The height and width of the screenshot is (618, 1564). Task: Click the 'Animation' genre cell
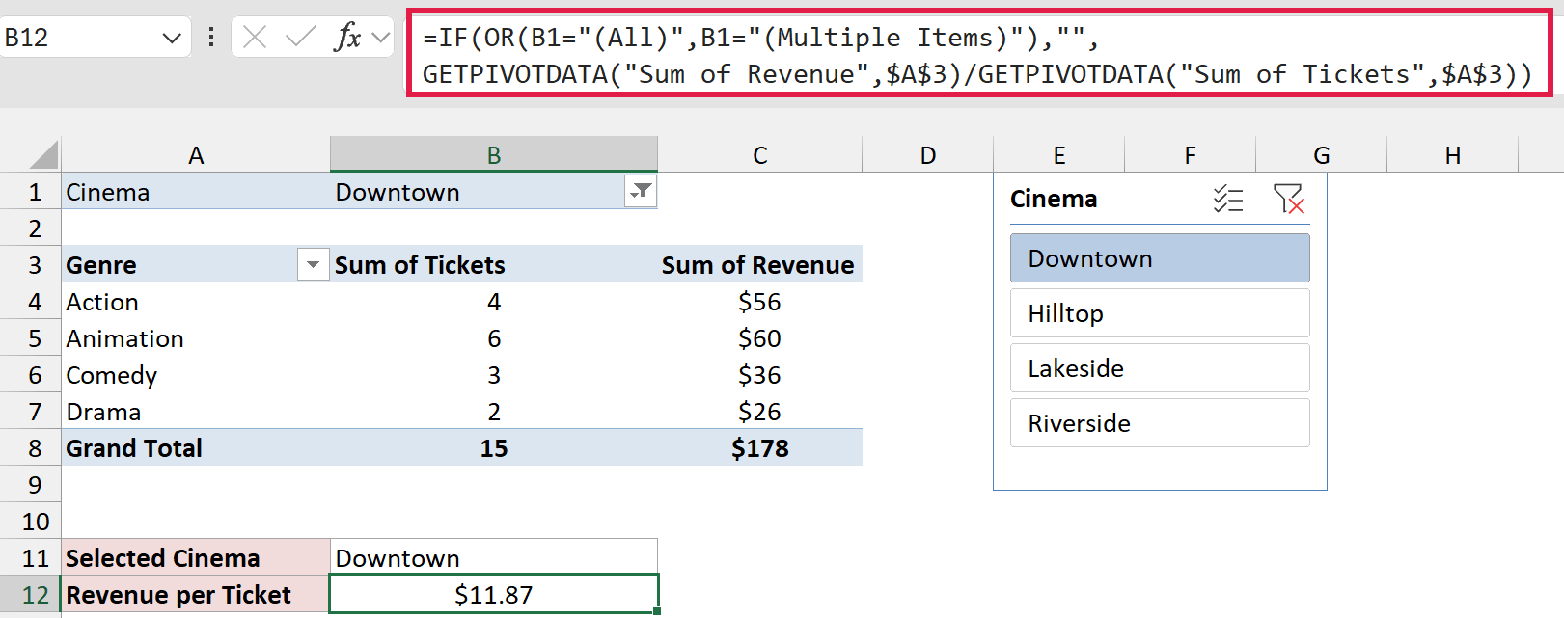pyautogui.click(x=196, y=338)
